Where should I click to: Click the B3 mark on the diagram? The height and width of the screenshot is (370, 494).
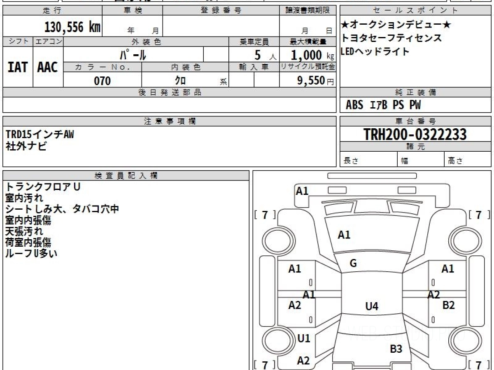(396, 349)
